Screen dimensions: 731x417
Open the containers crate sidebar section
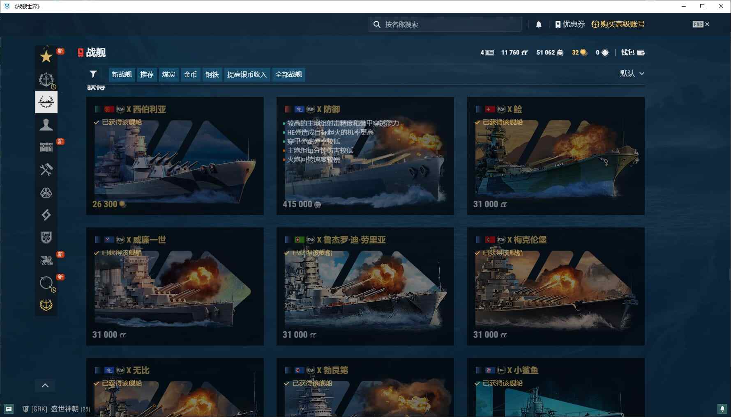46,147
